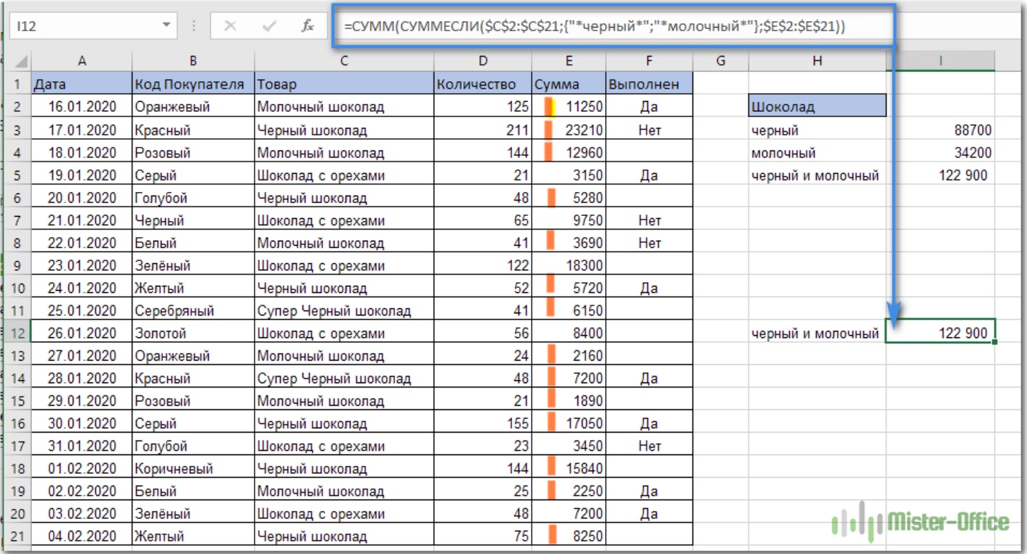
Task: Select date cell 04.02.2020
Action: (x=81, y=537)
